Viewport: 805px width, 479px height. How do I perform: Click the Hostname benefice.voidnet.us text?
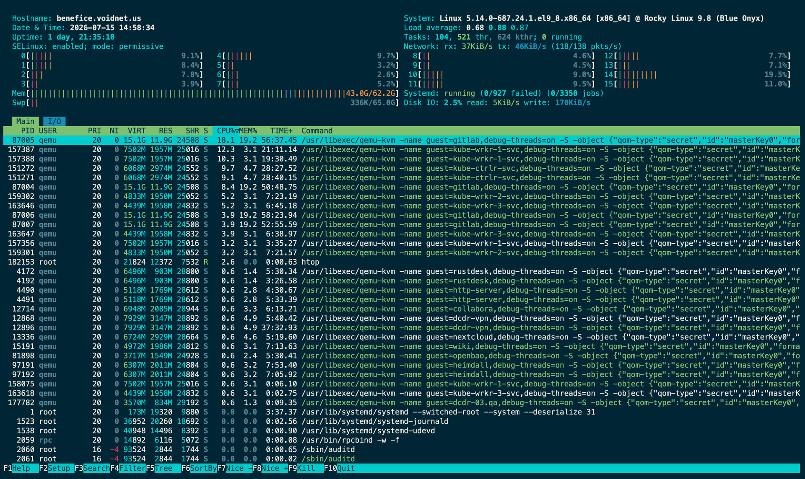pyautogui.click(x=99, y=18)
